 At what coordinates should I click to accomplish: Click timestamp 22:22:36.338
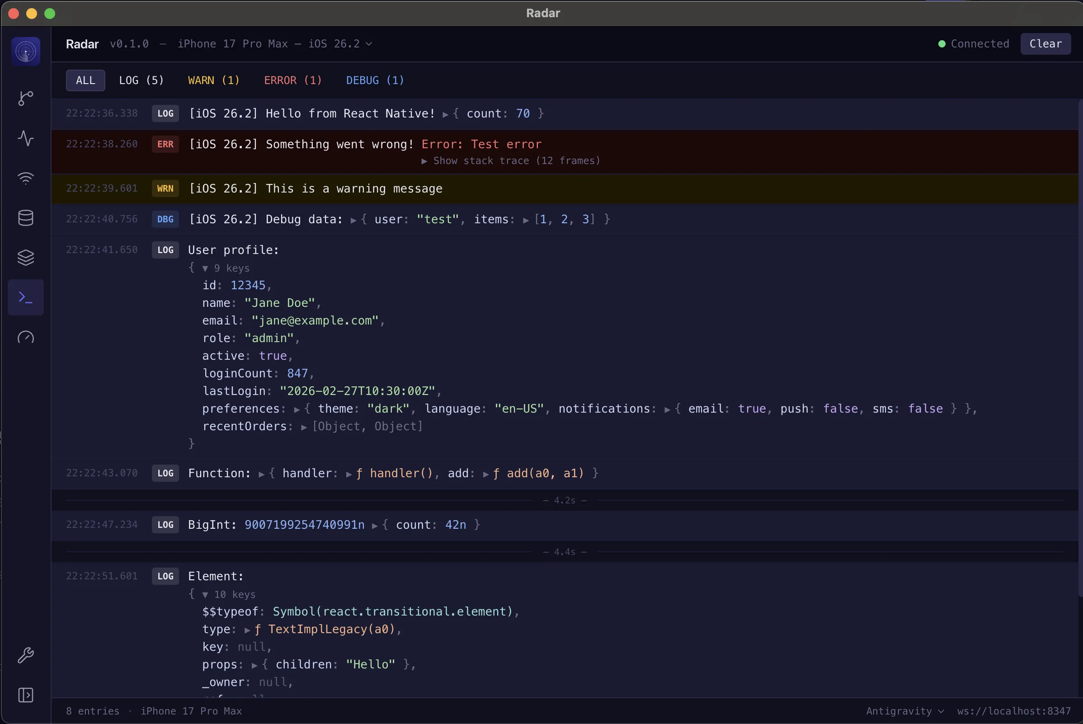(x=102, y=113)
